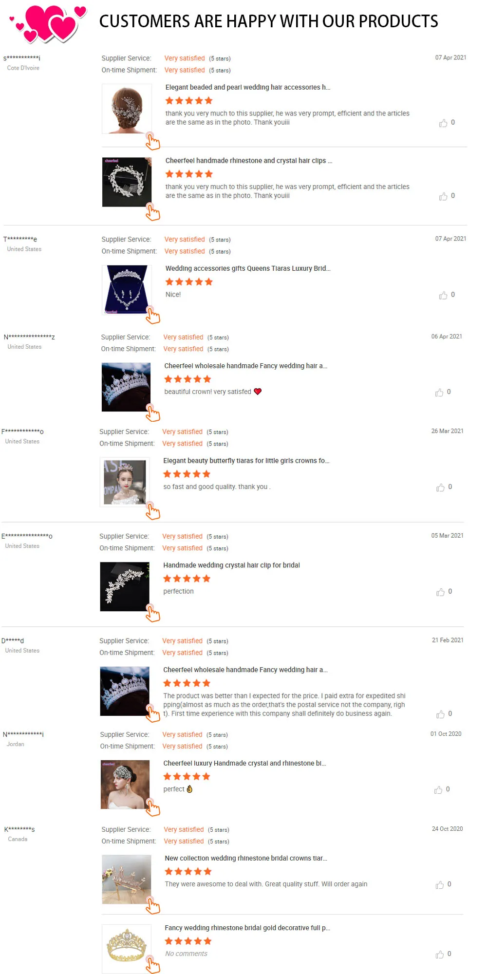Like the Elegant beaded pearl hair accessories review
Viewport: 487px width, 974px height.
click(443, 123)
